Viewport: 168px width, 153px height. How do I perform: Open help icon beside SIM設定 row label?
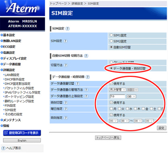tap(65, 41)
